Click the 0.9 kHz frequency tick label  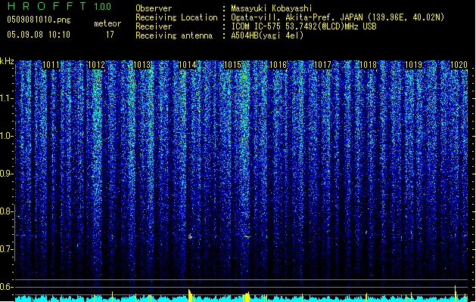point(7,174)
